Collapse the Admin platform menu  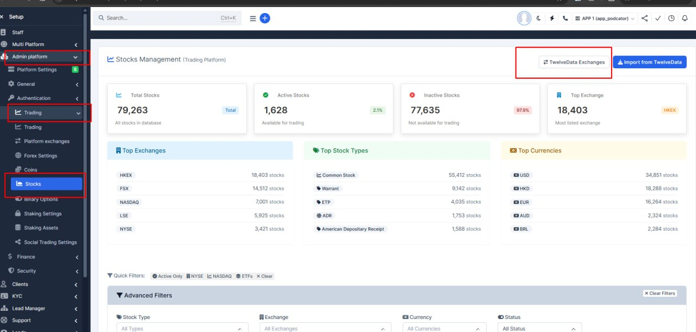(x=76, y=56)
